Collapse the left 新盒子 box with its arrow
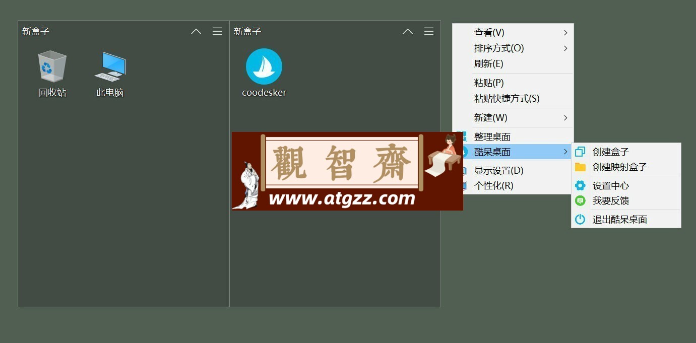Image resolution: width=696 pixels, height=343 pixels. point(196,31)
